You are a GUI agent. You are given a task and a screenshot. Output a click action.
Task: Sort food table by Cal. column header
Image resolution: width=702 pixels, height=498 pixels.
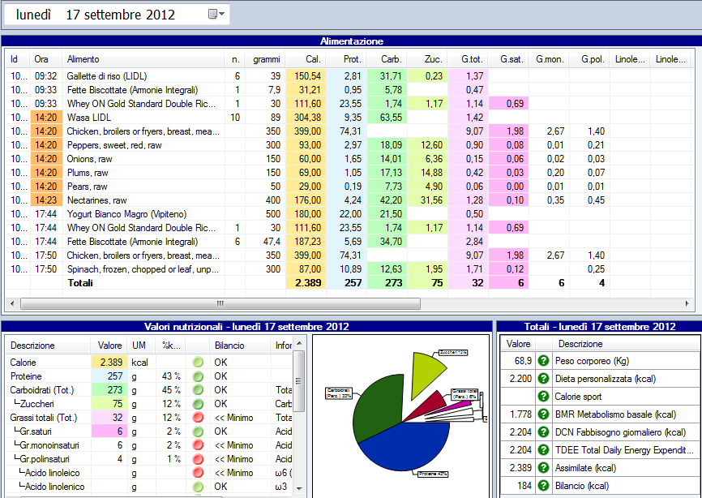point(313,59)
